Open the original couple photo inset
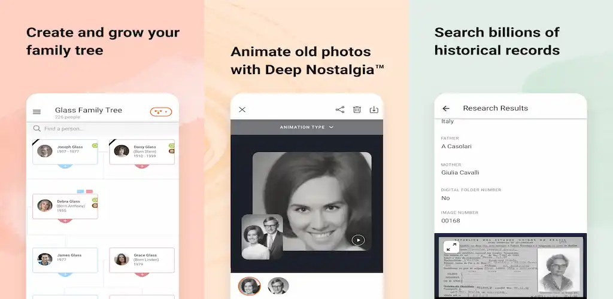Image resolution: width=613 pixels, height=299 pixels. coord(262,237)
